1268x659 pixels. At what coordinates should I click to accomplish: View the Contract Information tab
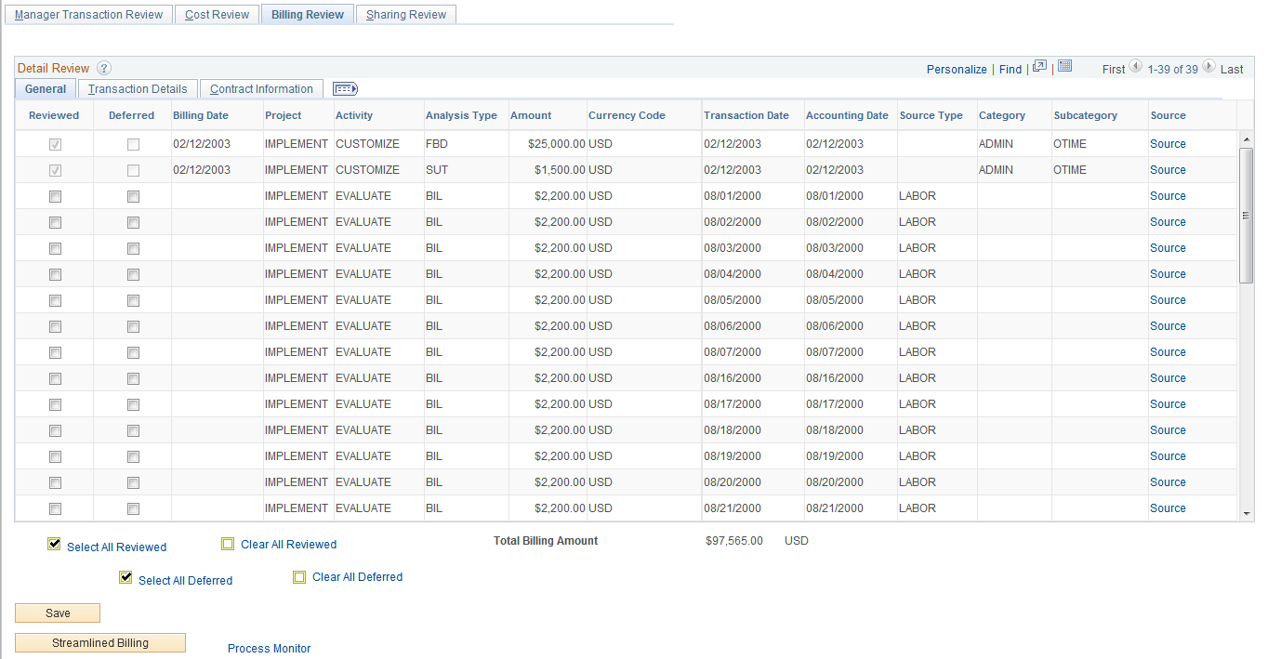[261, 88]
